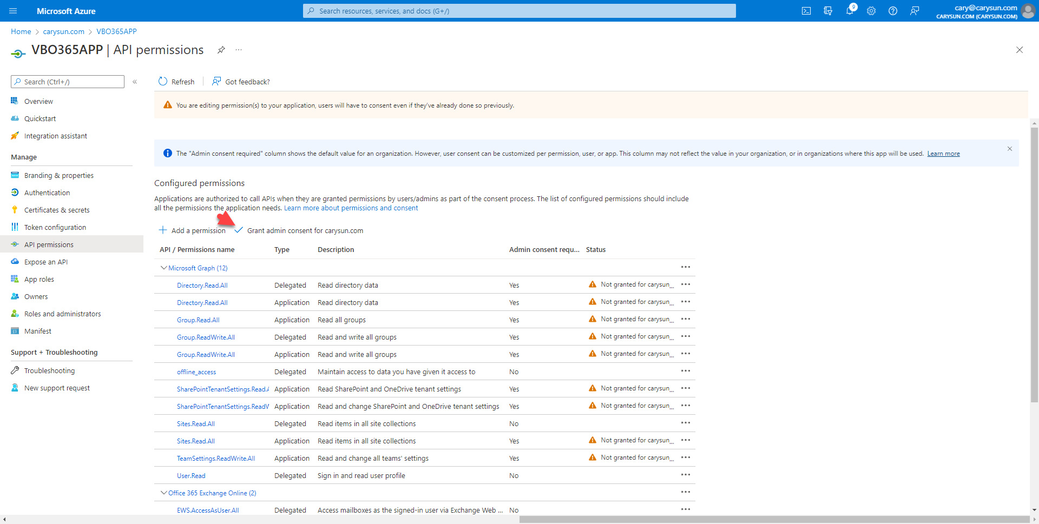Collapse the Office 365 Exchange Online group
Viewport: 1039px width, 524px height.
163,493
